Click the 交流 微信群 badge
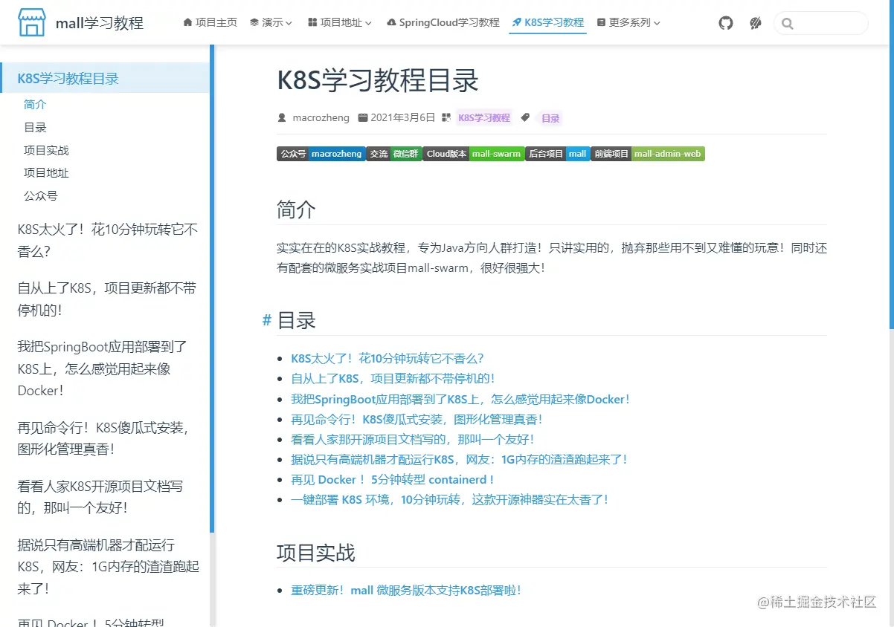 pyautogui.click(x=394, y=154)
